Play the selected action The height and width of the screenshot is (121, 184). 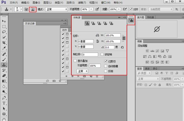[x=78, y=76]
